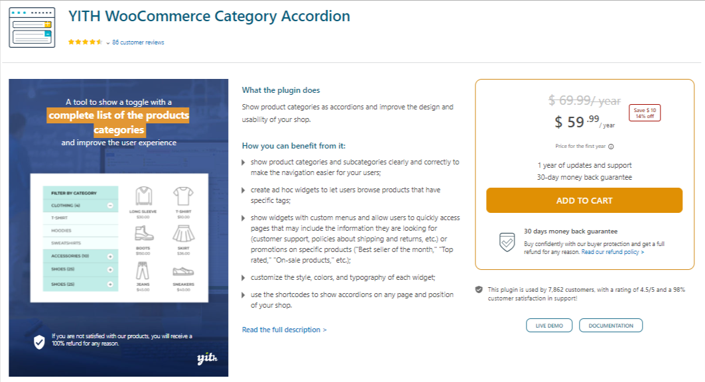This screenshot has height=382, width=705.
Task: Expand the rating breakdown chevron
Action: coord(109,42)
